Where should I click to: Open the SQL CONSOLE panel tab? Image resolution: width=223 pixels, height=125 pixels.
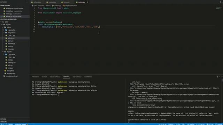click(77, 77)
